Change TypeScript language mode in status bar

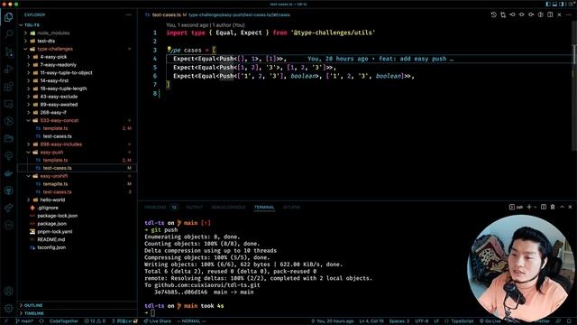[463, 321]
